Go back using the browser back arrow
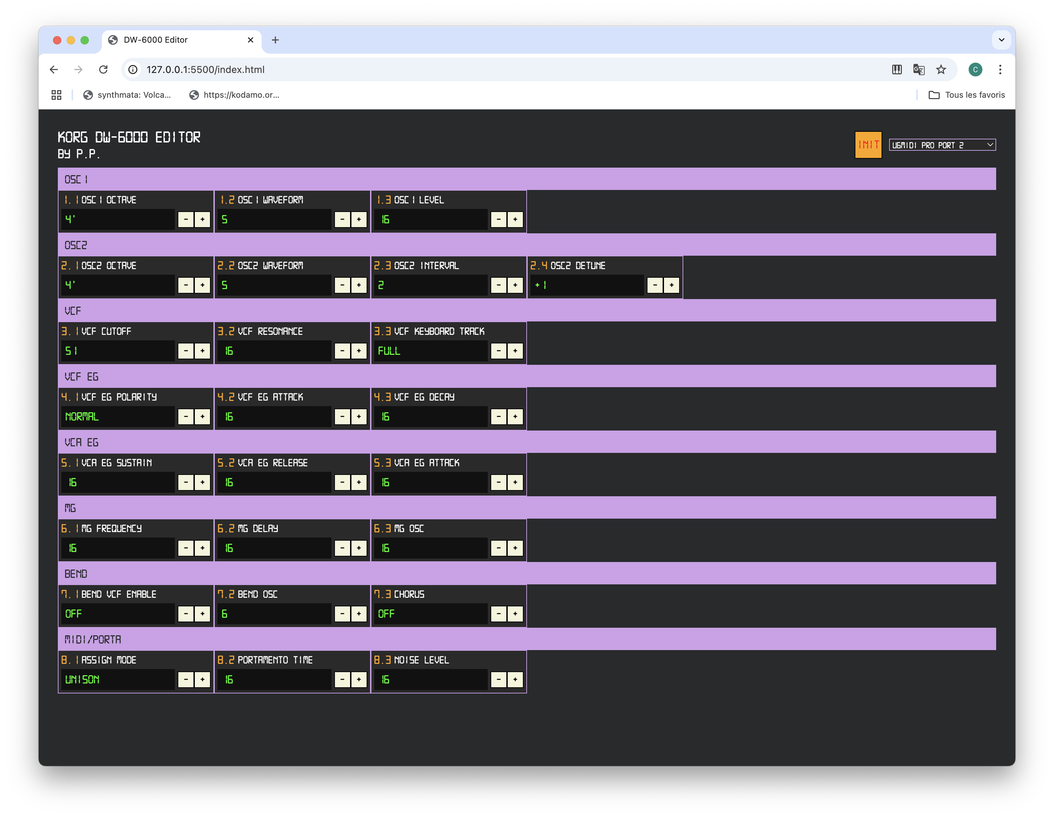 click(x=54, y=70)
